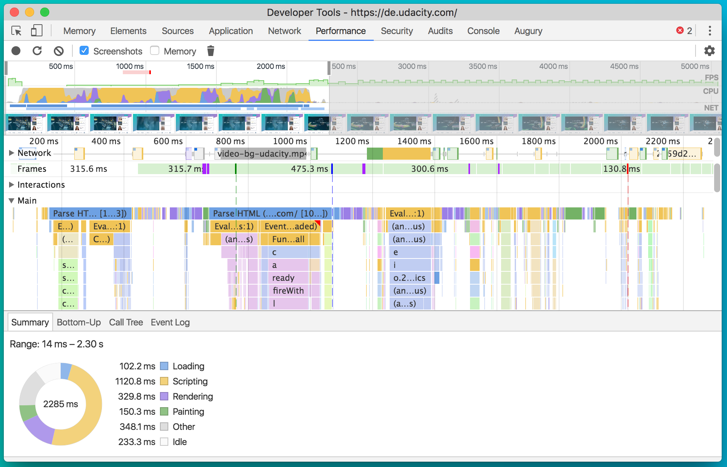727x467 pixels.
Task: Uncheck the Screenshots checkbox
Action: click(x=84, y=51)
